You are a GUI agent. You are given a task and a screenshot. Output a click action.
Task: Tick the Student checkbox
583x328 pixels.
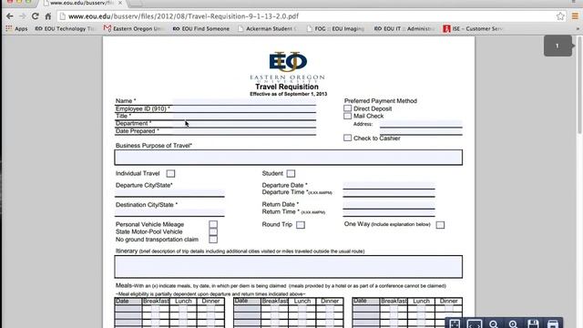(x=291, y=174)
